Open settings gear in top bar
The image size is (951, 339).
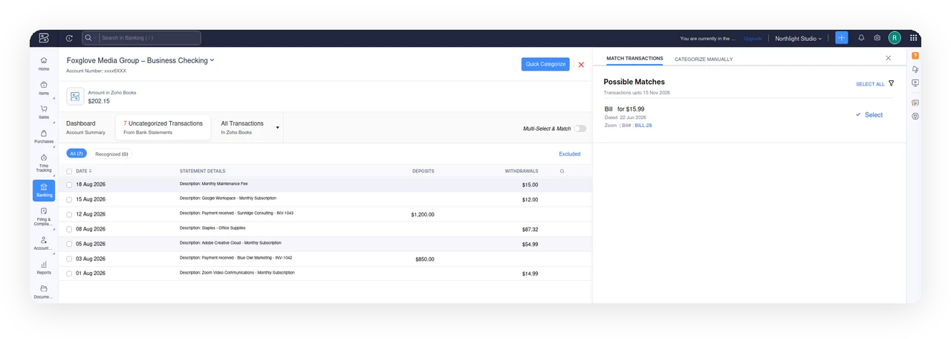pyautogui.click(x=877, y=38)
